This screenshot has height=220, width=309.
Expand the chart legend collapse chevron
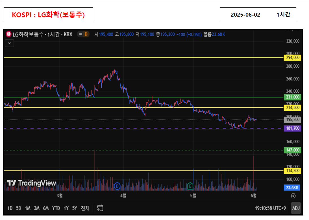coord(9,43)
